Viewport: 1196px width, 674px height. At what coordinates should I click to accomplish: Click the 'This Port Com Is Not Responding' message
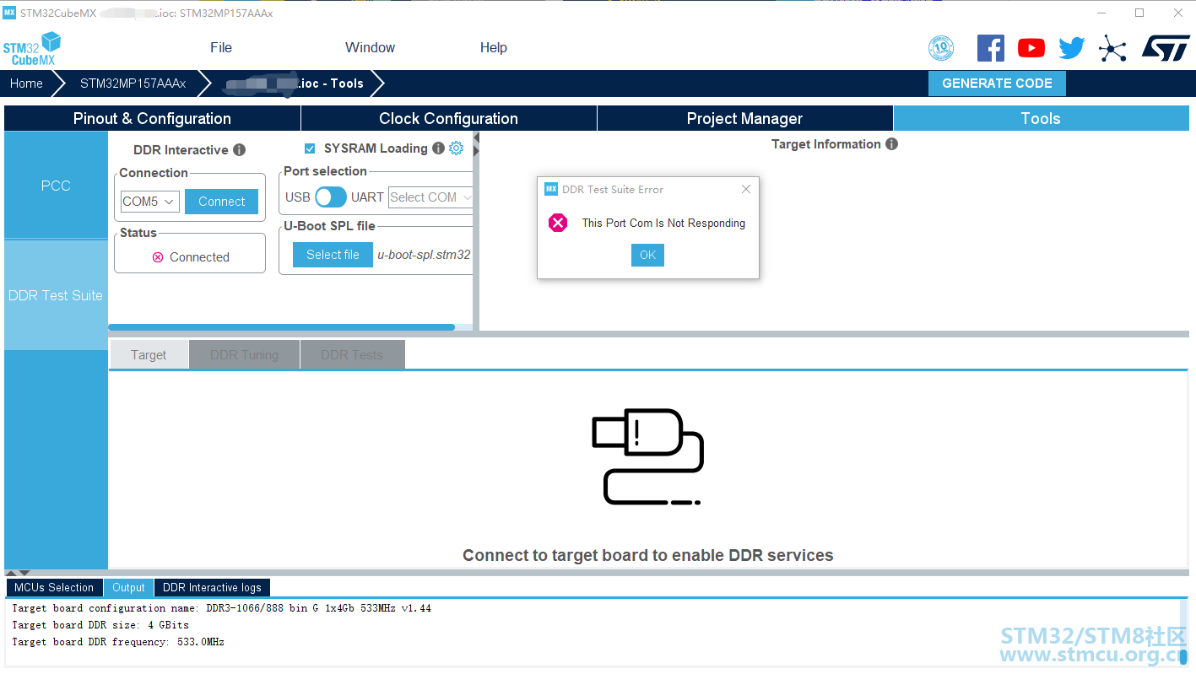(x=663, y=223)
